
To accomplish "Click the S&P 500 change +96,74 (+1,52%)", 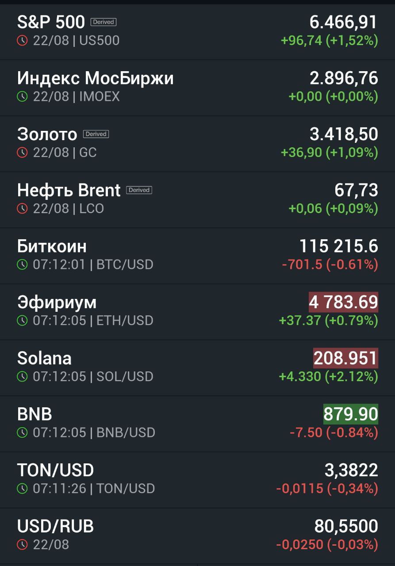I will pyautogui.click(x=330, y=41).
